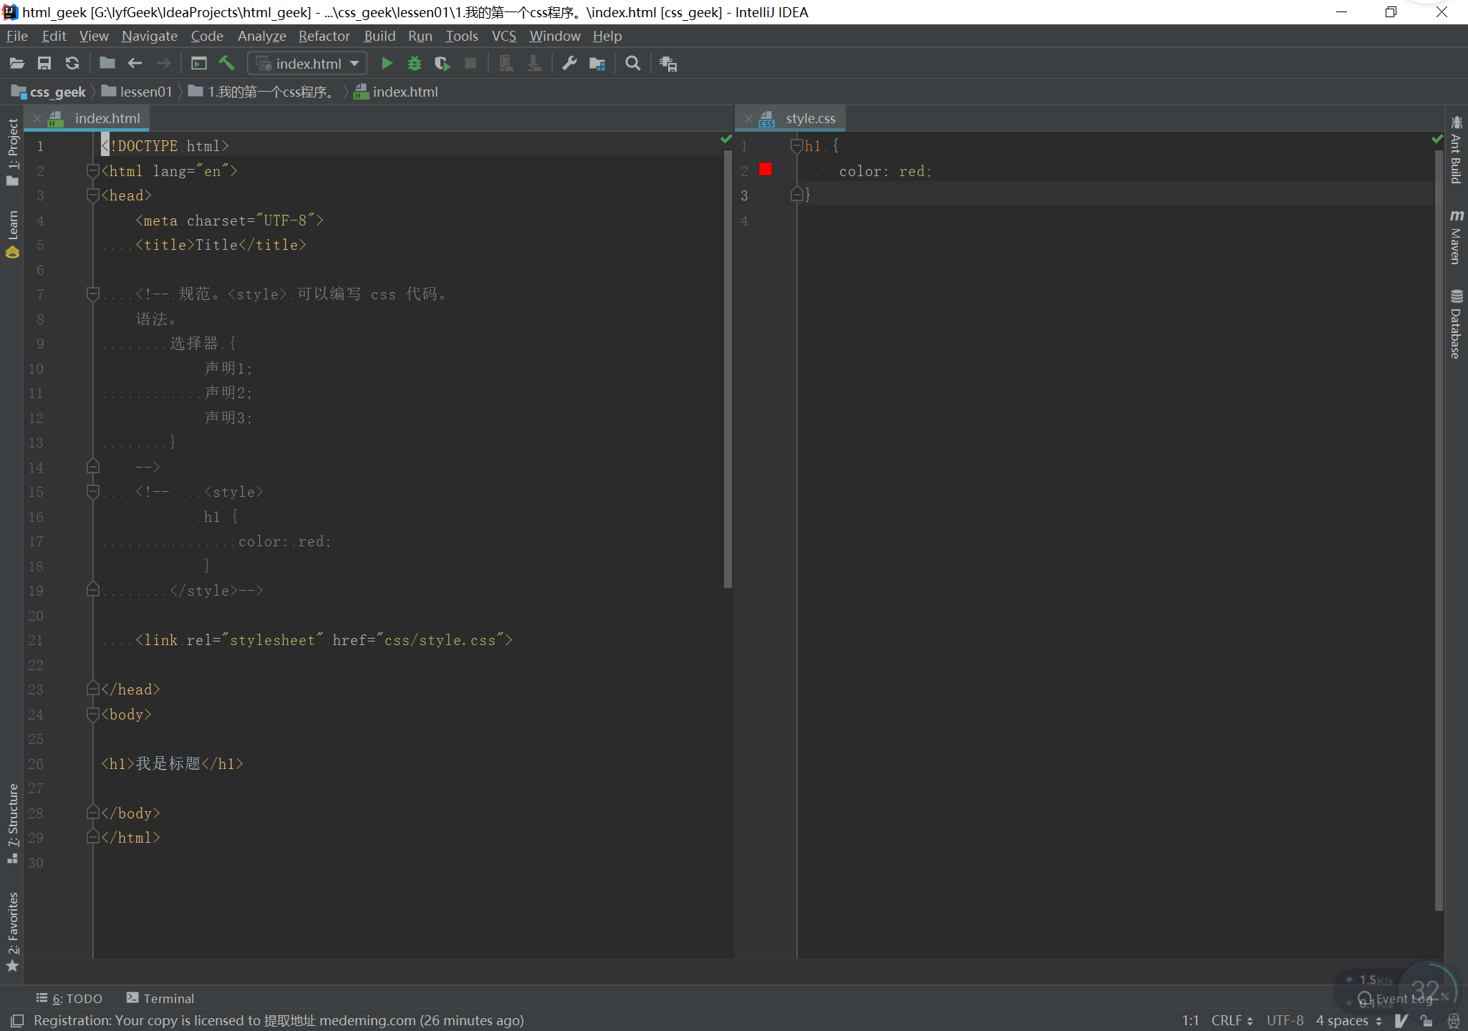The height and width of the screenshot is (1031, 1468).
Task: Click the Search Everywhere magnifier icon
Action: 633,64
